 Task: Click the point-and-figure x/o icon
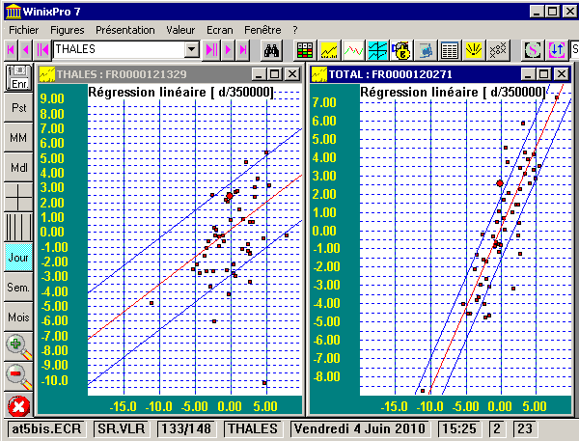[x=498, y=50]
